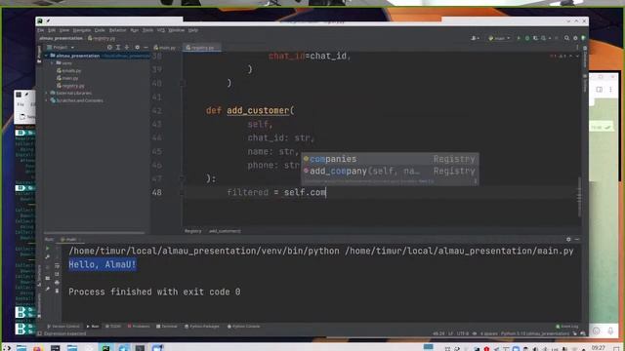Screen dimensions: 625x351
Task: Toggle soft-wrap icon in Run panel
Action: click(57, 265)
